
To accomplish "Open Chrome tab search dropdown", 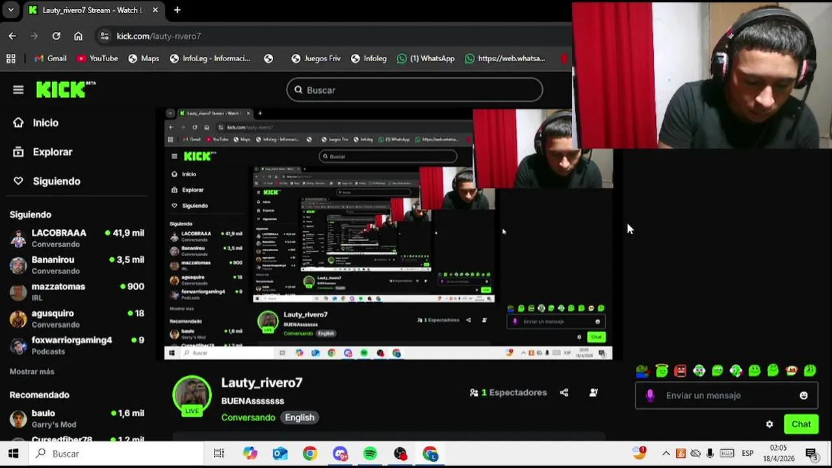I will 10,10.
